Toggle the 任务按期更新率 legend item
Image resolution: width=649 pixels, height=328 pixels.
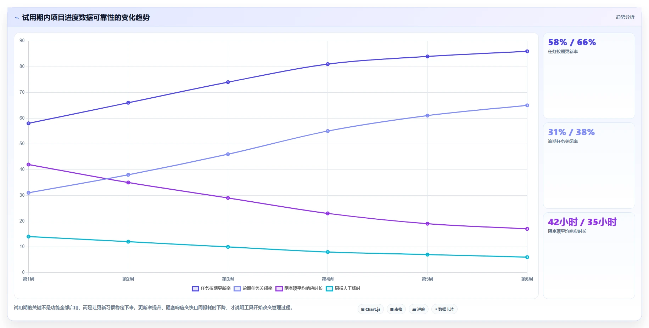211,288
